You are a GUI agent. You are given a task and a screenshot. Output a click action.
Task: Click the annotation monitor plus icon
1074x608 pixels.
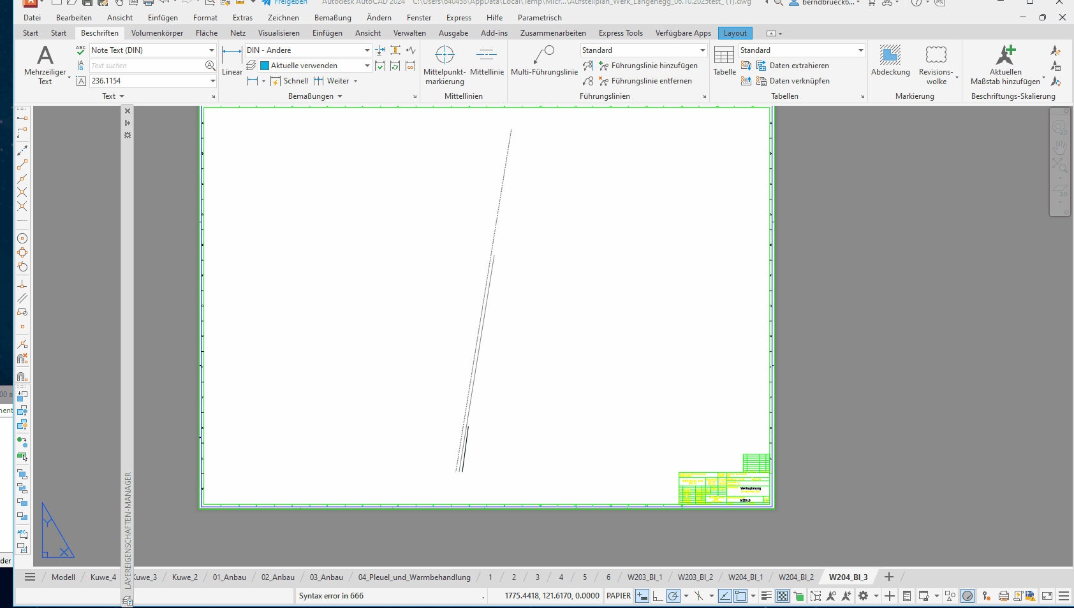pos(890,596)
